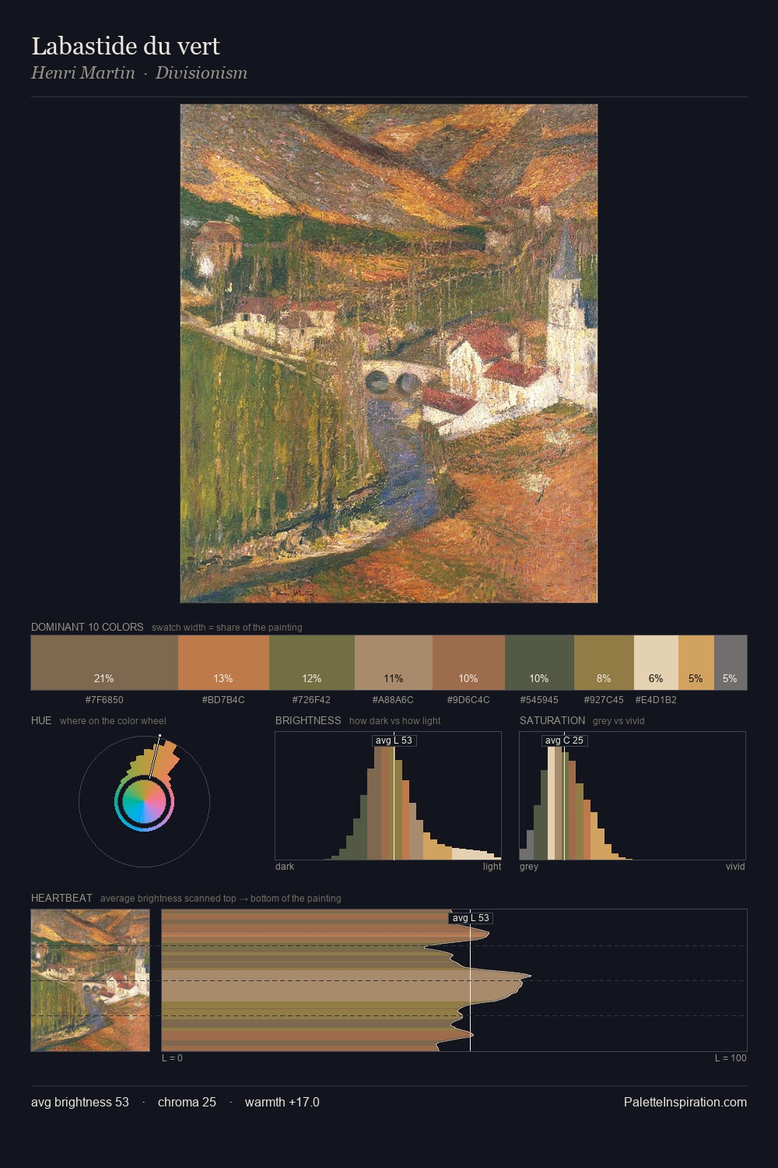Image resolution: width=778 pixels, height=1168 pixels.
Task: Select the 11% tan swatch #A88A6C
Action: coord(394,663)
